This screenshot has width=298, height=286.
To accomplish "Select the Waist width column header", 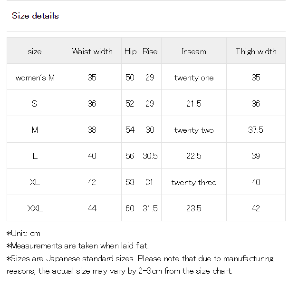I will [x=92, y=51].
